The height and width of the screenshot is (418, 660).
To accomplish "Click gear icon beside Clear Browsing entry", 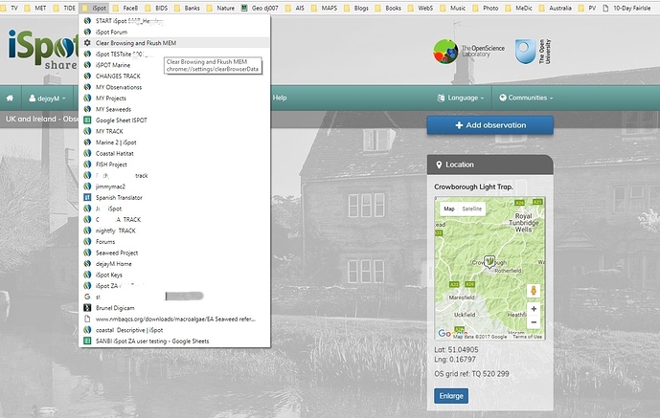I will [x=87, y=43].
